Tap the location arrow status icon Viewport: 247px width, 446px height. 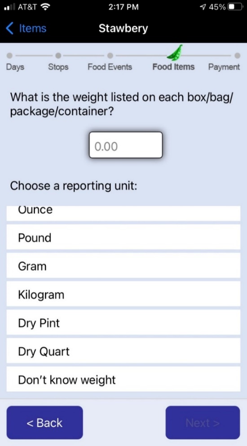[203, 7]
